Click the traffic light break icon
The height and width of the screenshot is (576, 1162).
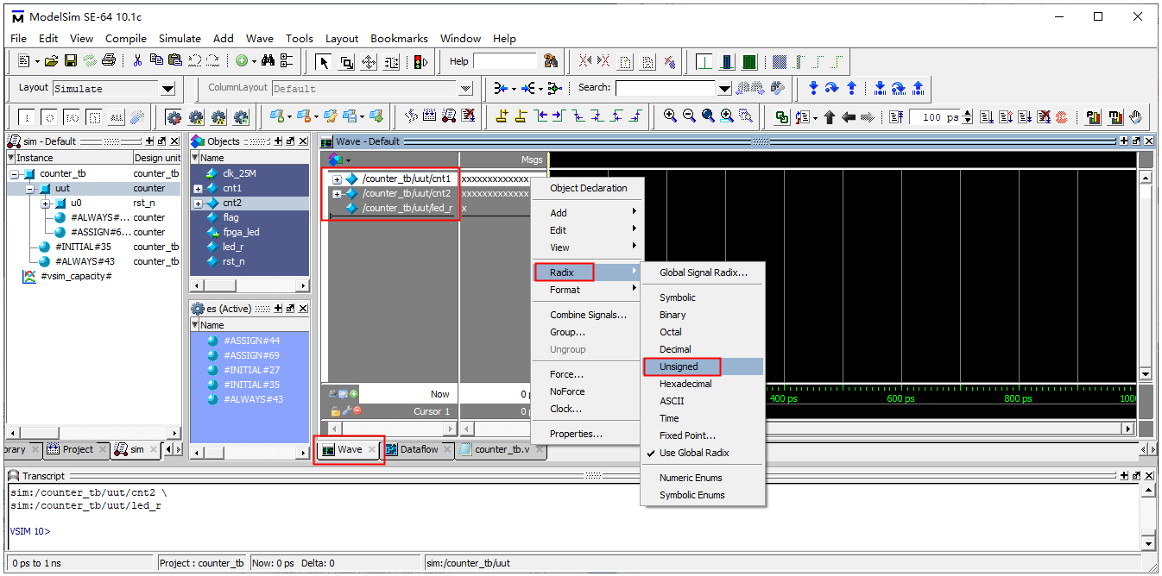point(421,61)
